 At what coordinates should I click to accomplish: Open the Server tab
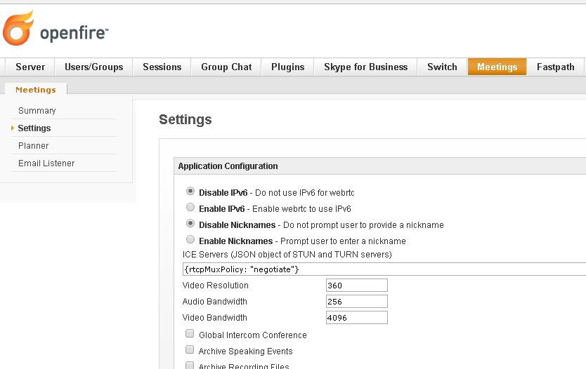(x=30, y=67)
